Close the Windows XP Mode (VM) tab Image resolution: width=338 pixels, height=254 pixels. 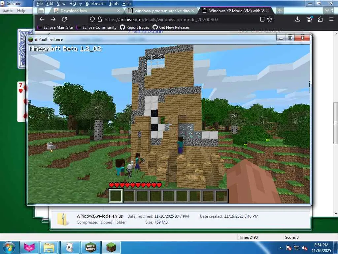(267, 11)
